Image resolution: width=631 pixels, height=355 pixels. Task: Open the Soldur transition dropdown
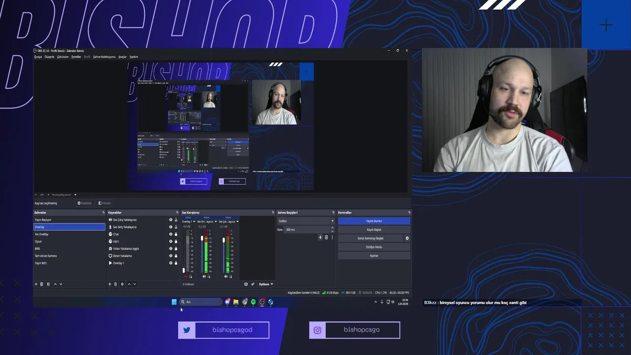(x=306, y=221)
